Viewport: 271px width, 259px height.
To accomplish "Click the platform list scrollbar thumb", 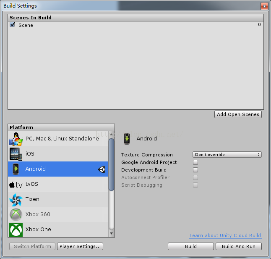I will point(112,164).
